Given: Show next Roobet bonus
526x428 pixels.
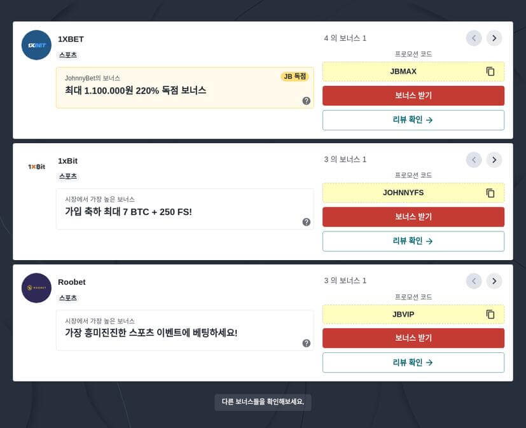Looking at the screenshot, I should point(494,281).
